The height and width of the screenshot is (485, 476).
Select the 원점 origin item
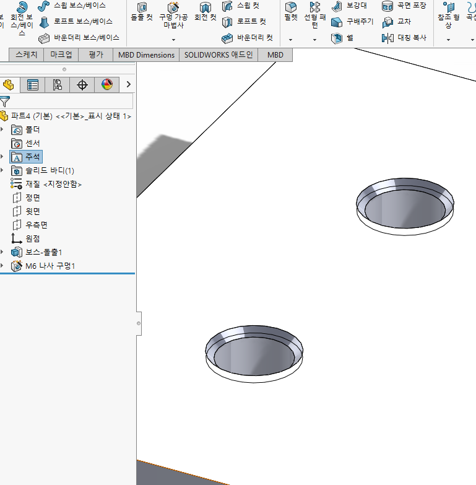pos(25,238)
